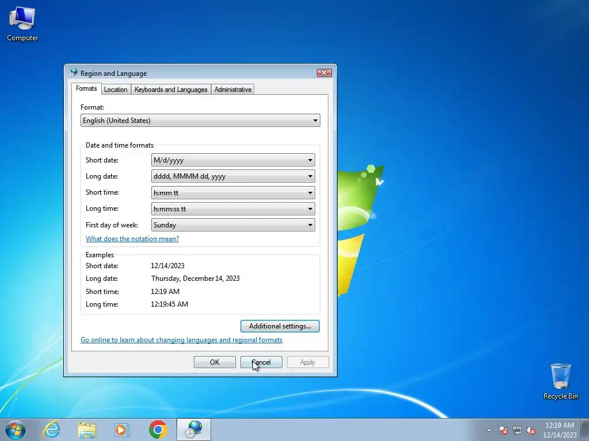
Task: Open the Administrative tab
Action: pyautogui.click(x=233, y=89)
